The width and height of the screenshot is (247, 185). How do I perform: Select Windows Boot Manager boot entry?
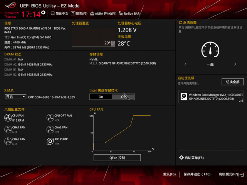coord(211,97)
